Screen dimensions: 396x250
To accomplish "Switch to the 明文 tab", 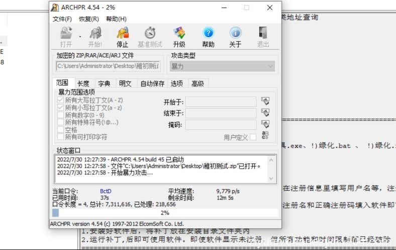I will (125, 84).
